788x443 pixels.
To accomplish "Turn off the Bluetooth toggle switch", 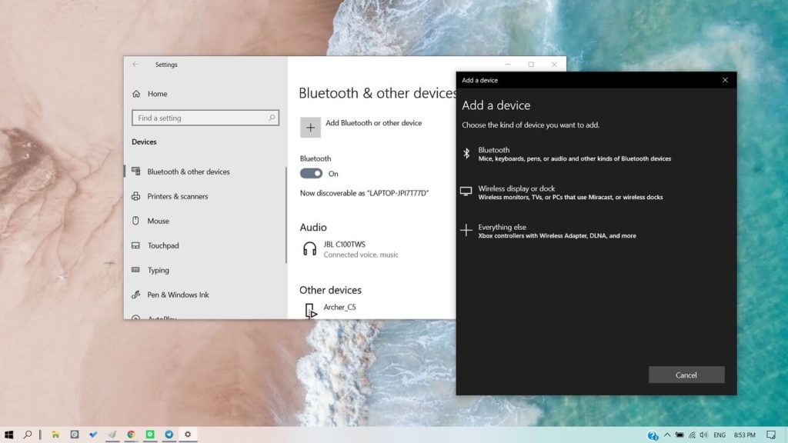I will (311, 174).
